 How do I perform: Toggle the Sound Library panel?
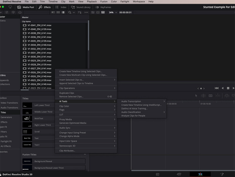(80, 7)
